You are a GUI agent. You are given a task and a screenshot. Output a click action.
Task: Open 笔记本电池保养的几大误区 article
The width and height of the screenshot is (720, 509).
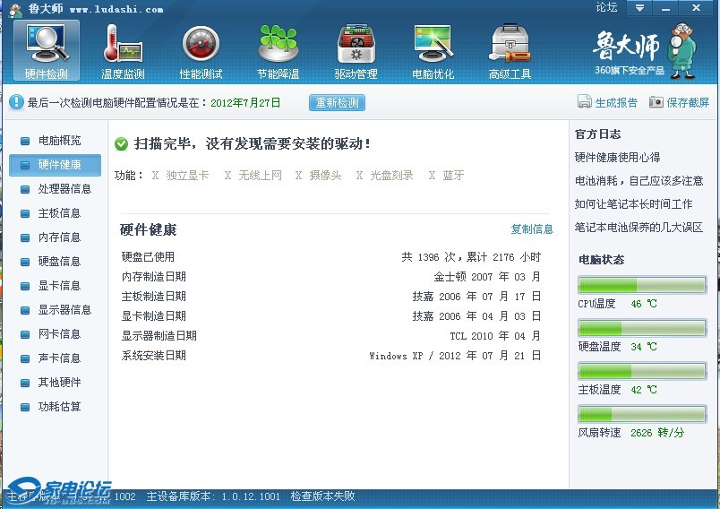click(639, 228)
